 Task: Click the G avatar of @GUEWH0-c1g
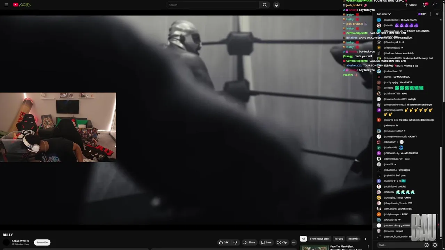(x=379, y=153)
